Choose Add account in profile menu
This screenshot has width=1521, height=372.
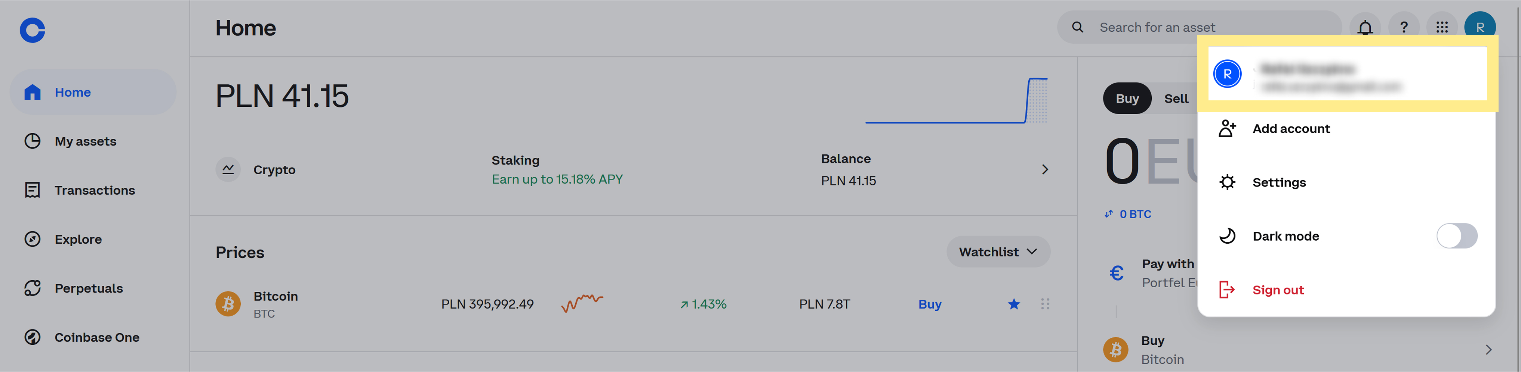pyautogui.click(x=1291, y=128)
